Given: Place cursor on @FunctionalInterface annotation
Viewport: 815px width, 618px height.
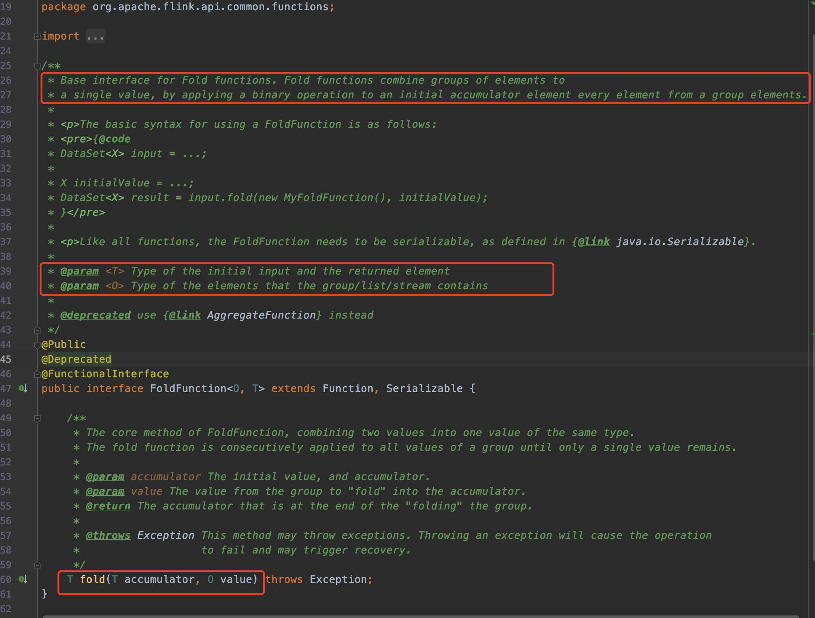Looking at the screenshot, I should (105, 374).
